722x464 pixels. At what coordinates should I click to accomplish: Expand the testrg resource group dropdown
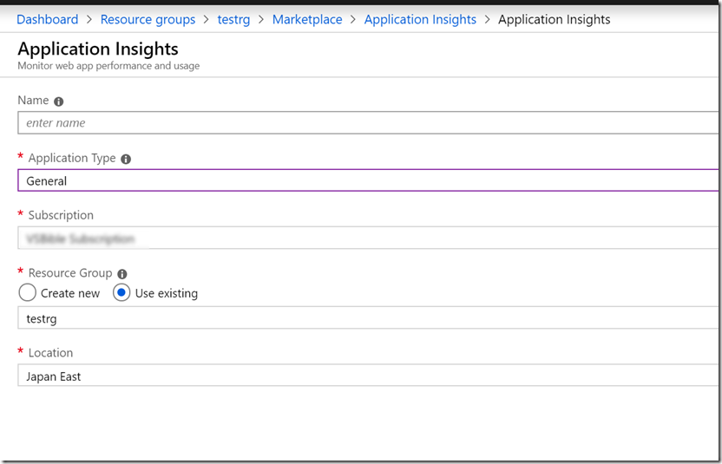[x=370, y=318]
